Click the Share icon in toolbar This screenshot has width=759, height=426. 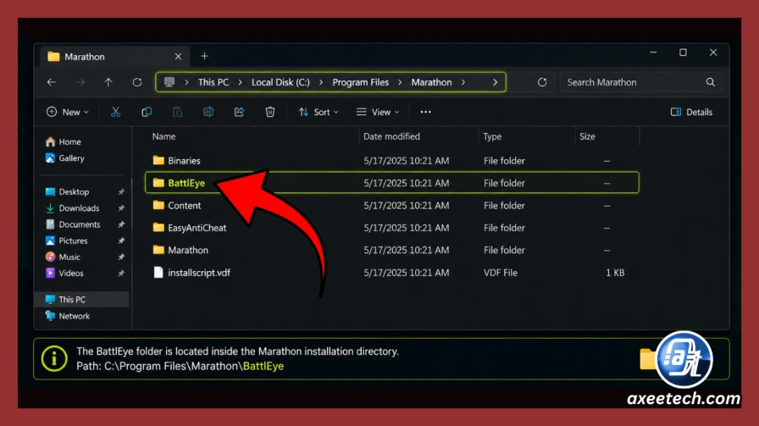coord(239,112)
